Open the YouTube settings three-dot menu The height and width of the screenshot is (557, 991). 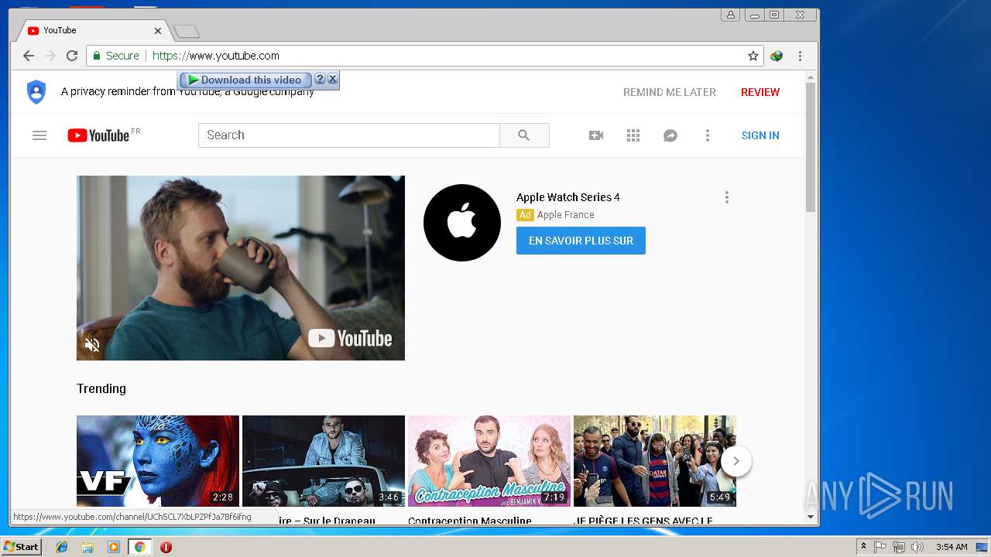(707, 135)
